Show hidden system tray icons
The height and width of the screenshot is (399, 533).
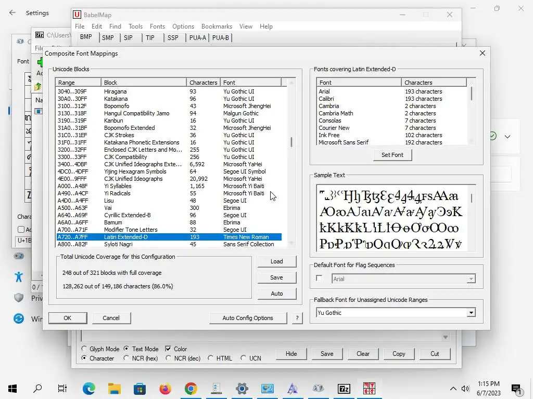(x=453, y=389)
